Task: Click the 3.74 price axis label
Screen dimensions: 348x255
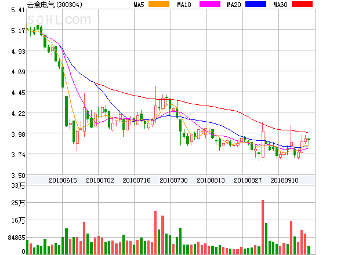Action: tap(18, 155)
